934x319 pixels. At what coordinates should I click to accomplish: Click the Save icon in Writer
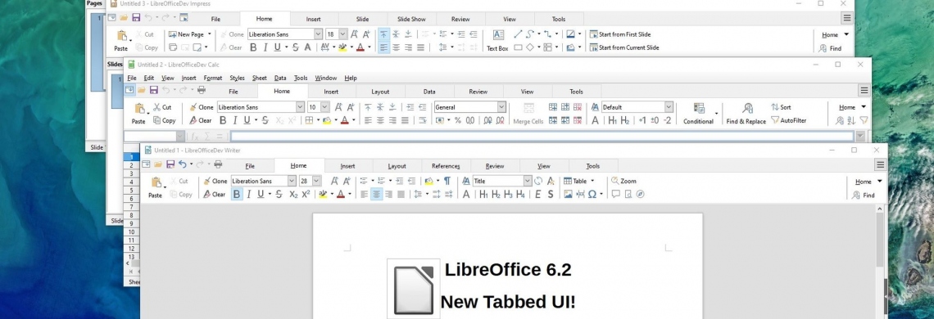coord(170,164)
